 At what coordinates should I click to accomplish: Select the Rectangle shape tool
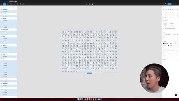pyautogui.click(x=11, y=4)
